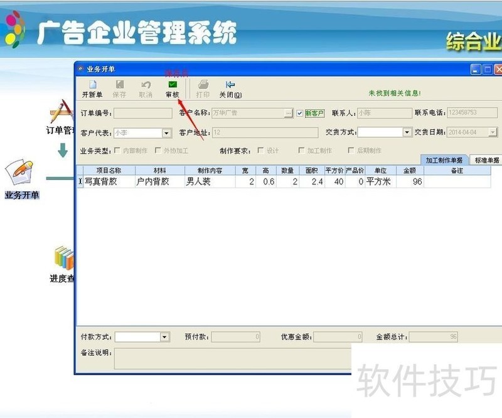Switch to the 标准单据 tab

[486, 161]
